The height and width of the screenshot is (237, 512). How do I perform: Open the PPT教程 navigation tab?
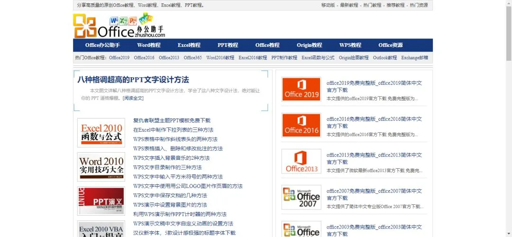228,45
